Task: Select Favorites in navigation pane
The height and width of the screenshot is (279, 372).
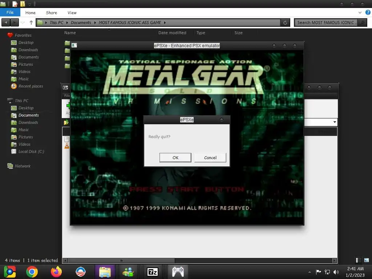Action: pyautogui.click(x=23, y=35)
